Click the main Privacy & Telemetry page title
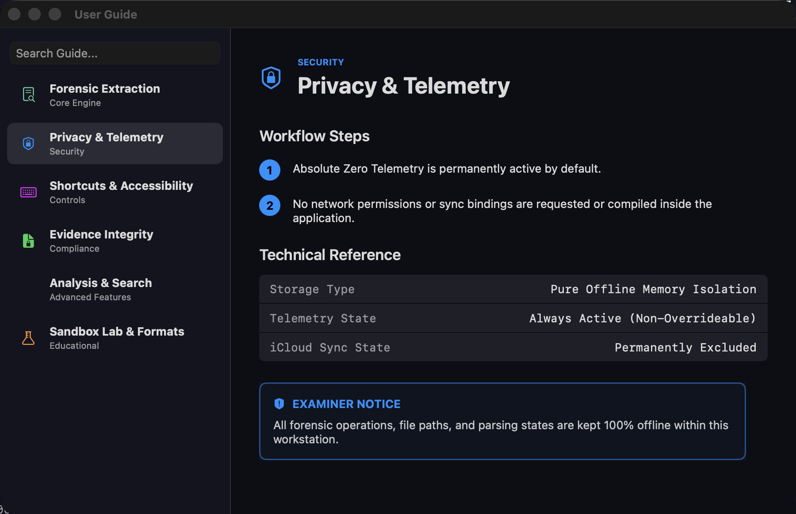Image resolution: width=796 pixels, height=514 pixels. click(x=404, y=86)
